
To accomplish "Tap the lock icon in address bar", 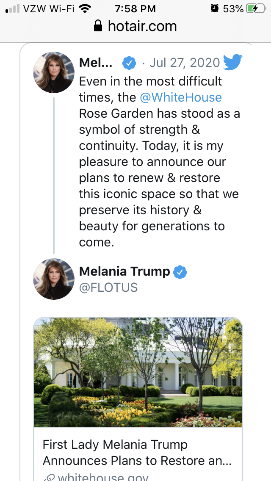I will (98, 27).
